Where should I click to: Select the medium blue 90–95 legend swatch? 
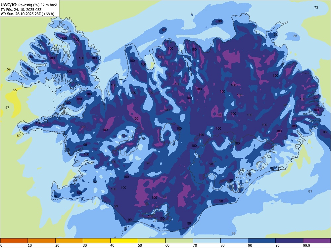[262, 241]
